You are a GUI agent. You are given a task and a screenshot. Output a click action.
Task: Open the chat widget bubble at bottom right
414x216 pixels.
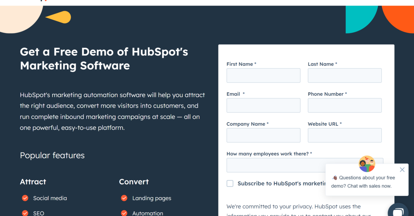pos(398,210)
